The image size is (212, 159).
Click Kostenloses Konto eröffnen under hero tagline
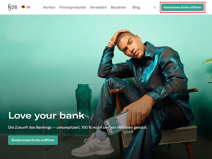pos(33,140)
